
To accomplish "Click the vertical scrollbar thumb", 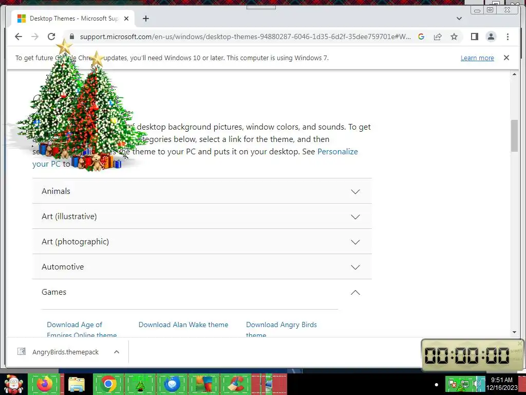I will 514,136.
